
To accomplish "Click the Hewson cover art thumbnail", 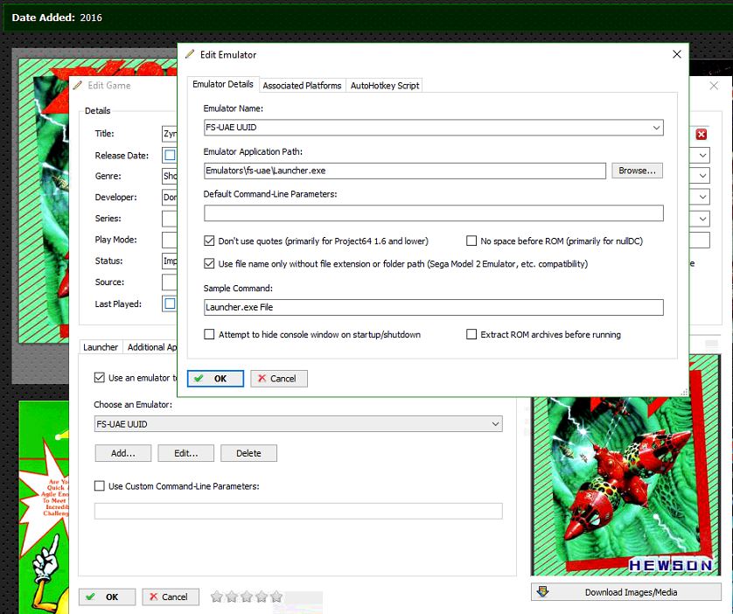I will coord(625,486).
